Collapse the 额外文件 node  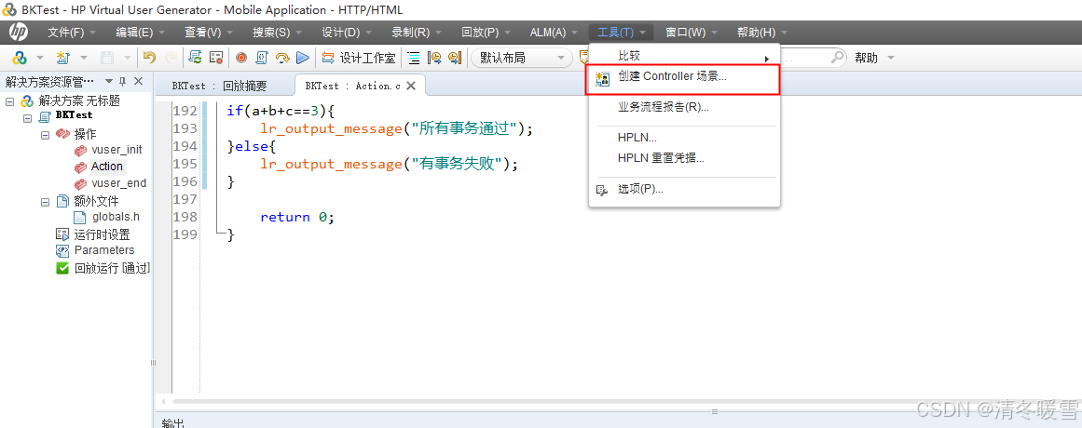pyautogui.click(x=45, y=202)
